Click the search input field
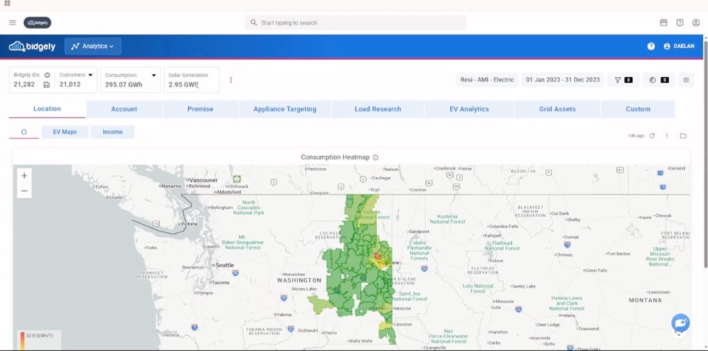This screenshot has height=351, width=708. tap(355, 23)
